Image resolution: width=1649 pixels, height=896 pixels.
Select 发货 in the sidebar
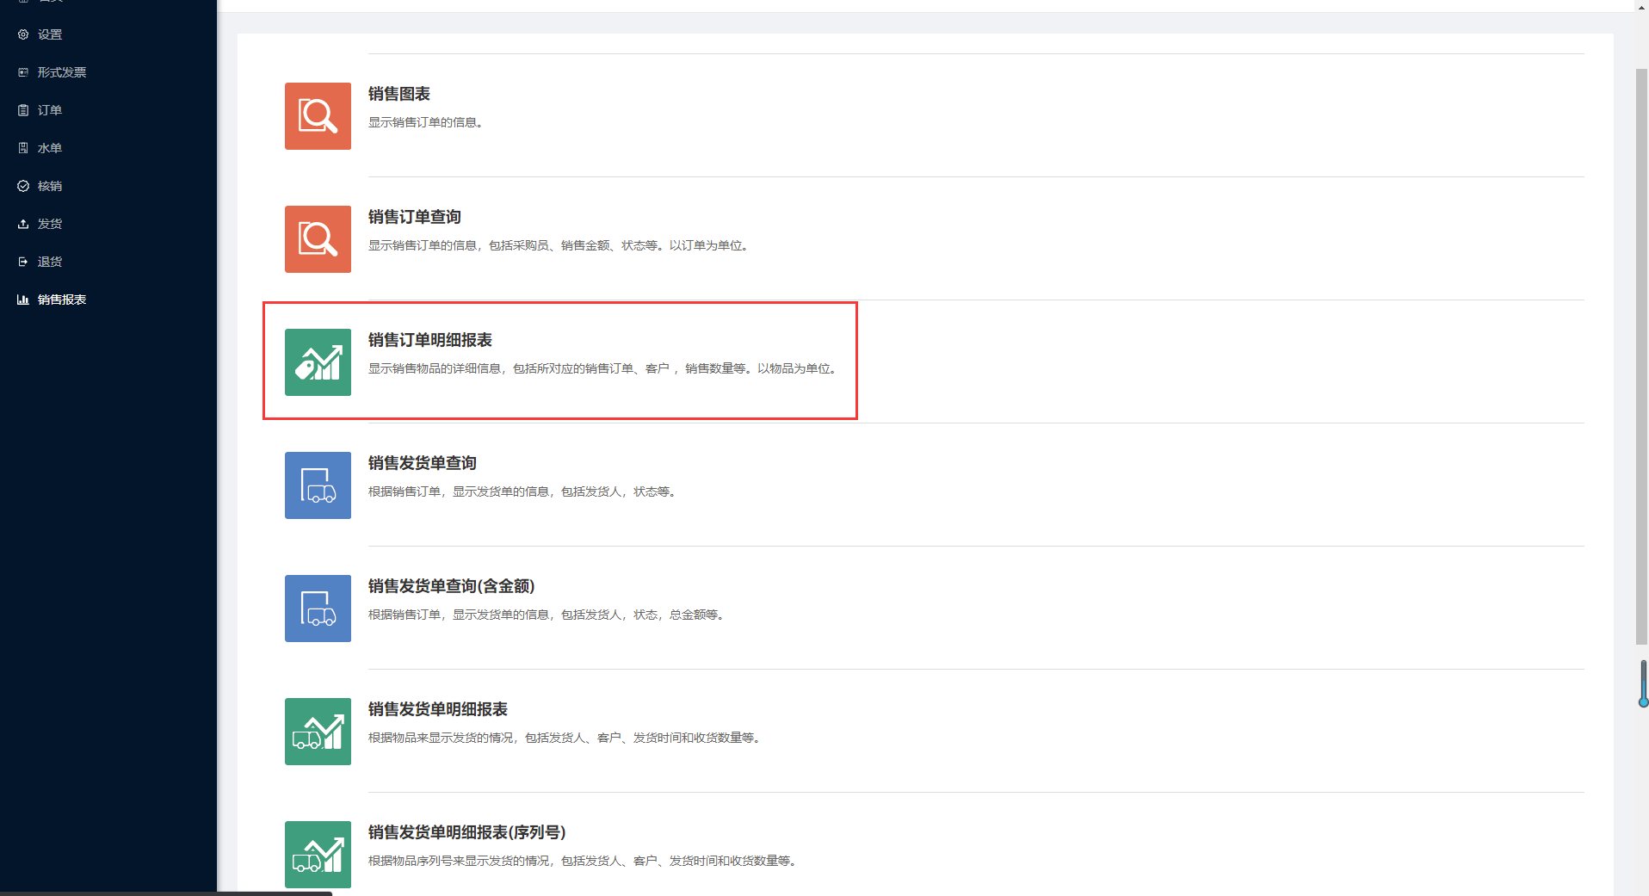coord(50,224)
